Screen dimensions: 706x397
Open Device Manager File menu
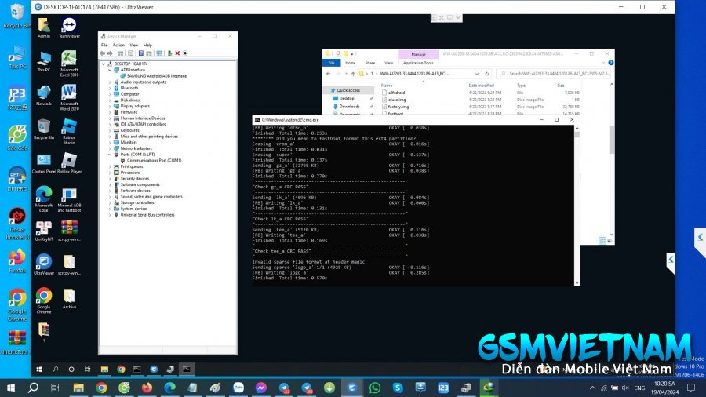tap(104, 45)
